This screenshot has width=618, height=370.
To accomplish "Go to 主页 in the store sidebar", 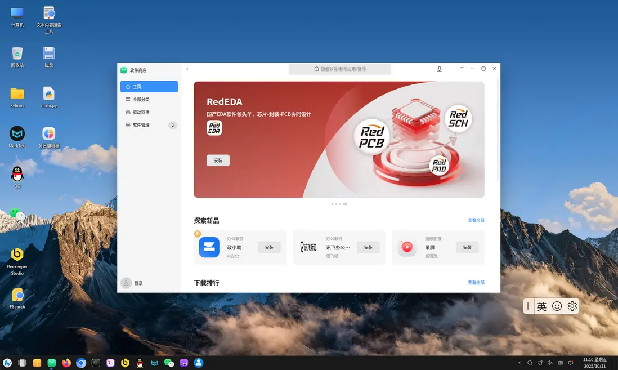I will [x=149, y=86].
